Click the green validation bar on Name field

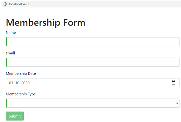(x=6, y=42)
